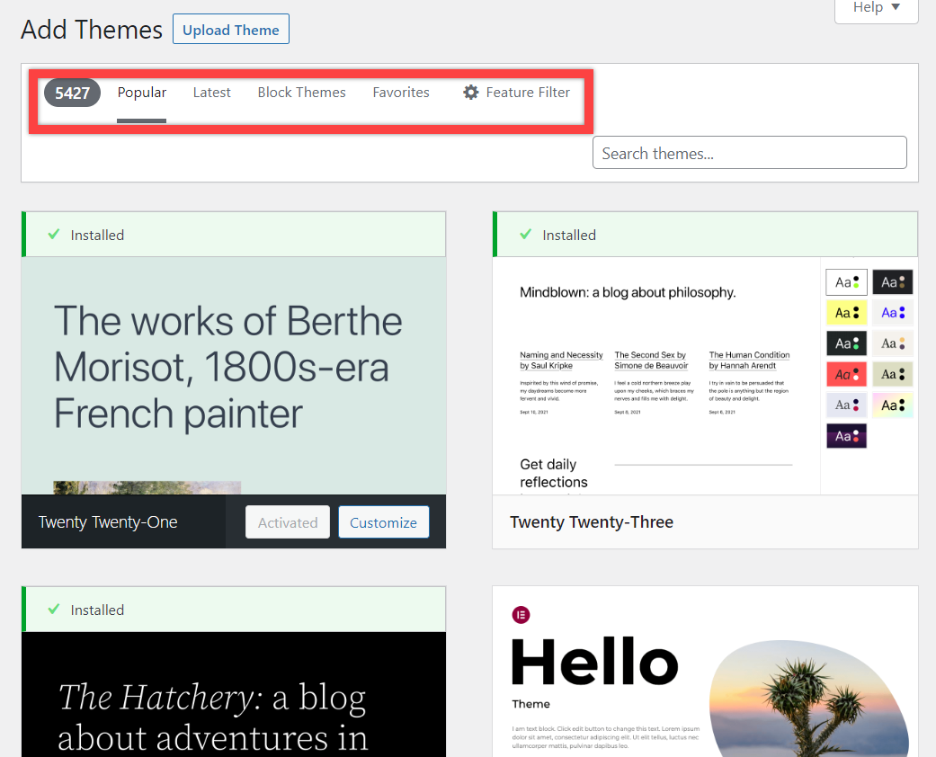This screenshot has width=936, height=757.
Task: Open the Feature Filter gear icon
Action: (471, 93)
